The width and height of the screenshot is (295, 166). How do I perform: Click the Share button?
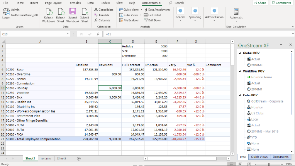point(260,3)
